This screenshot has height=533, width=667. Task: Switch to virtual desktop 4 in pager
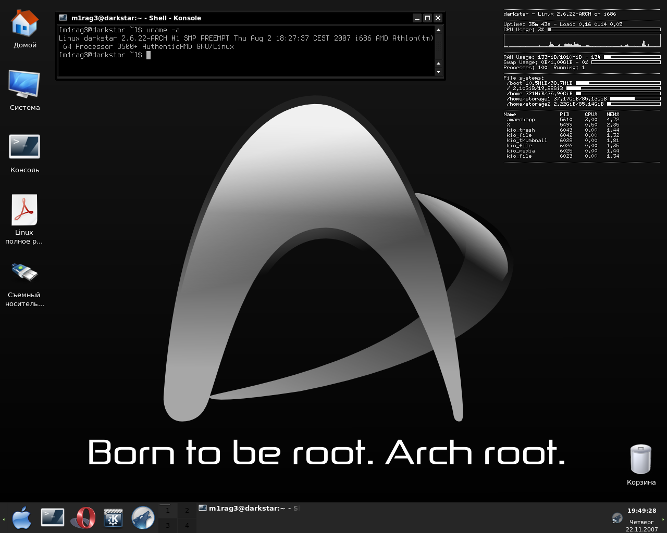pyautogui.click(x=187, y=525)
